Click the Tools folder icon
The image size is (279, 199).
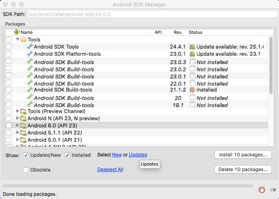(x=24, y=39)
